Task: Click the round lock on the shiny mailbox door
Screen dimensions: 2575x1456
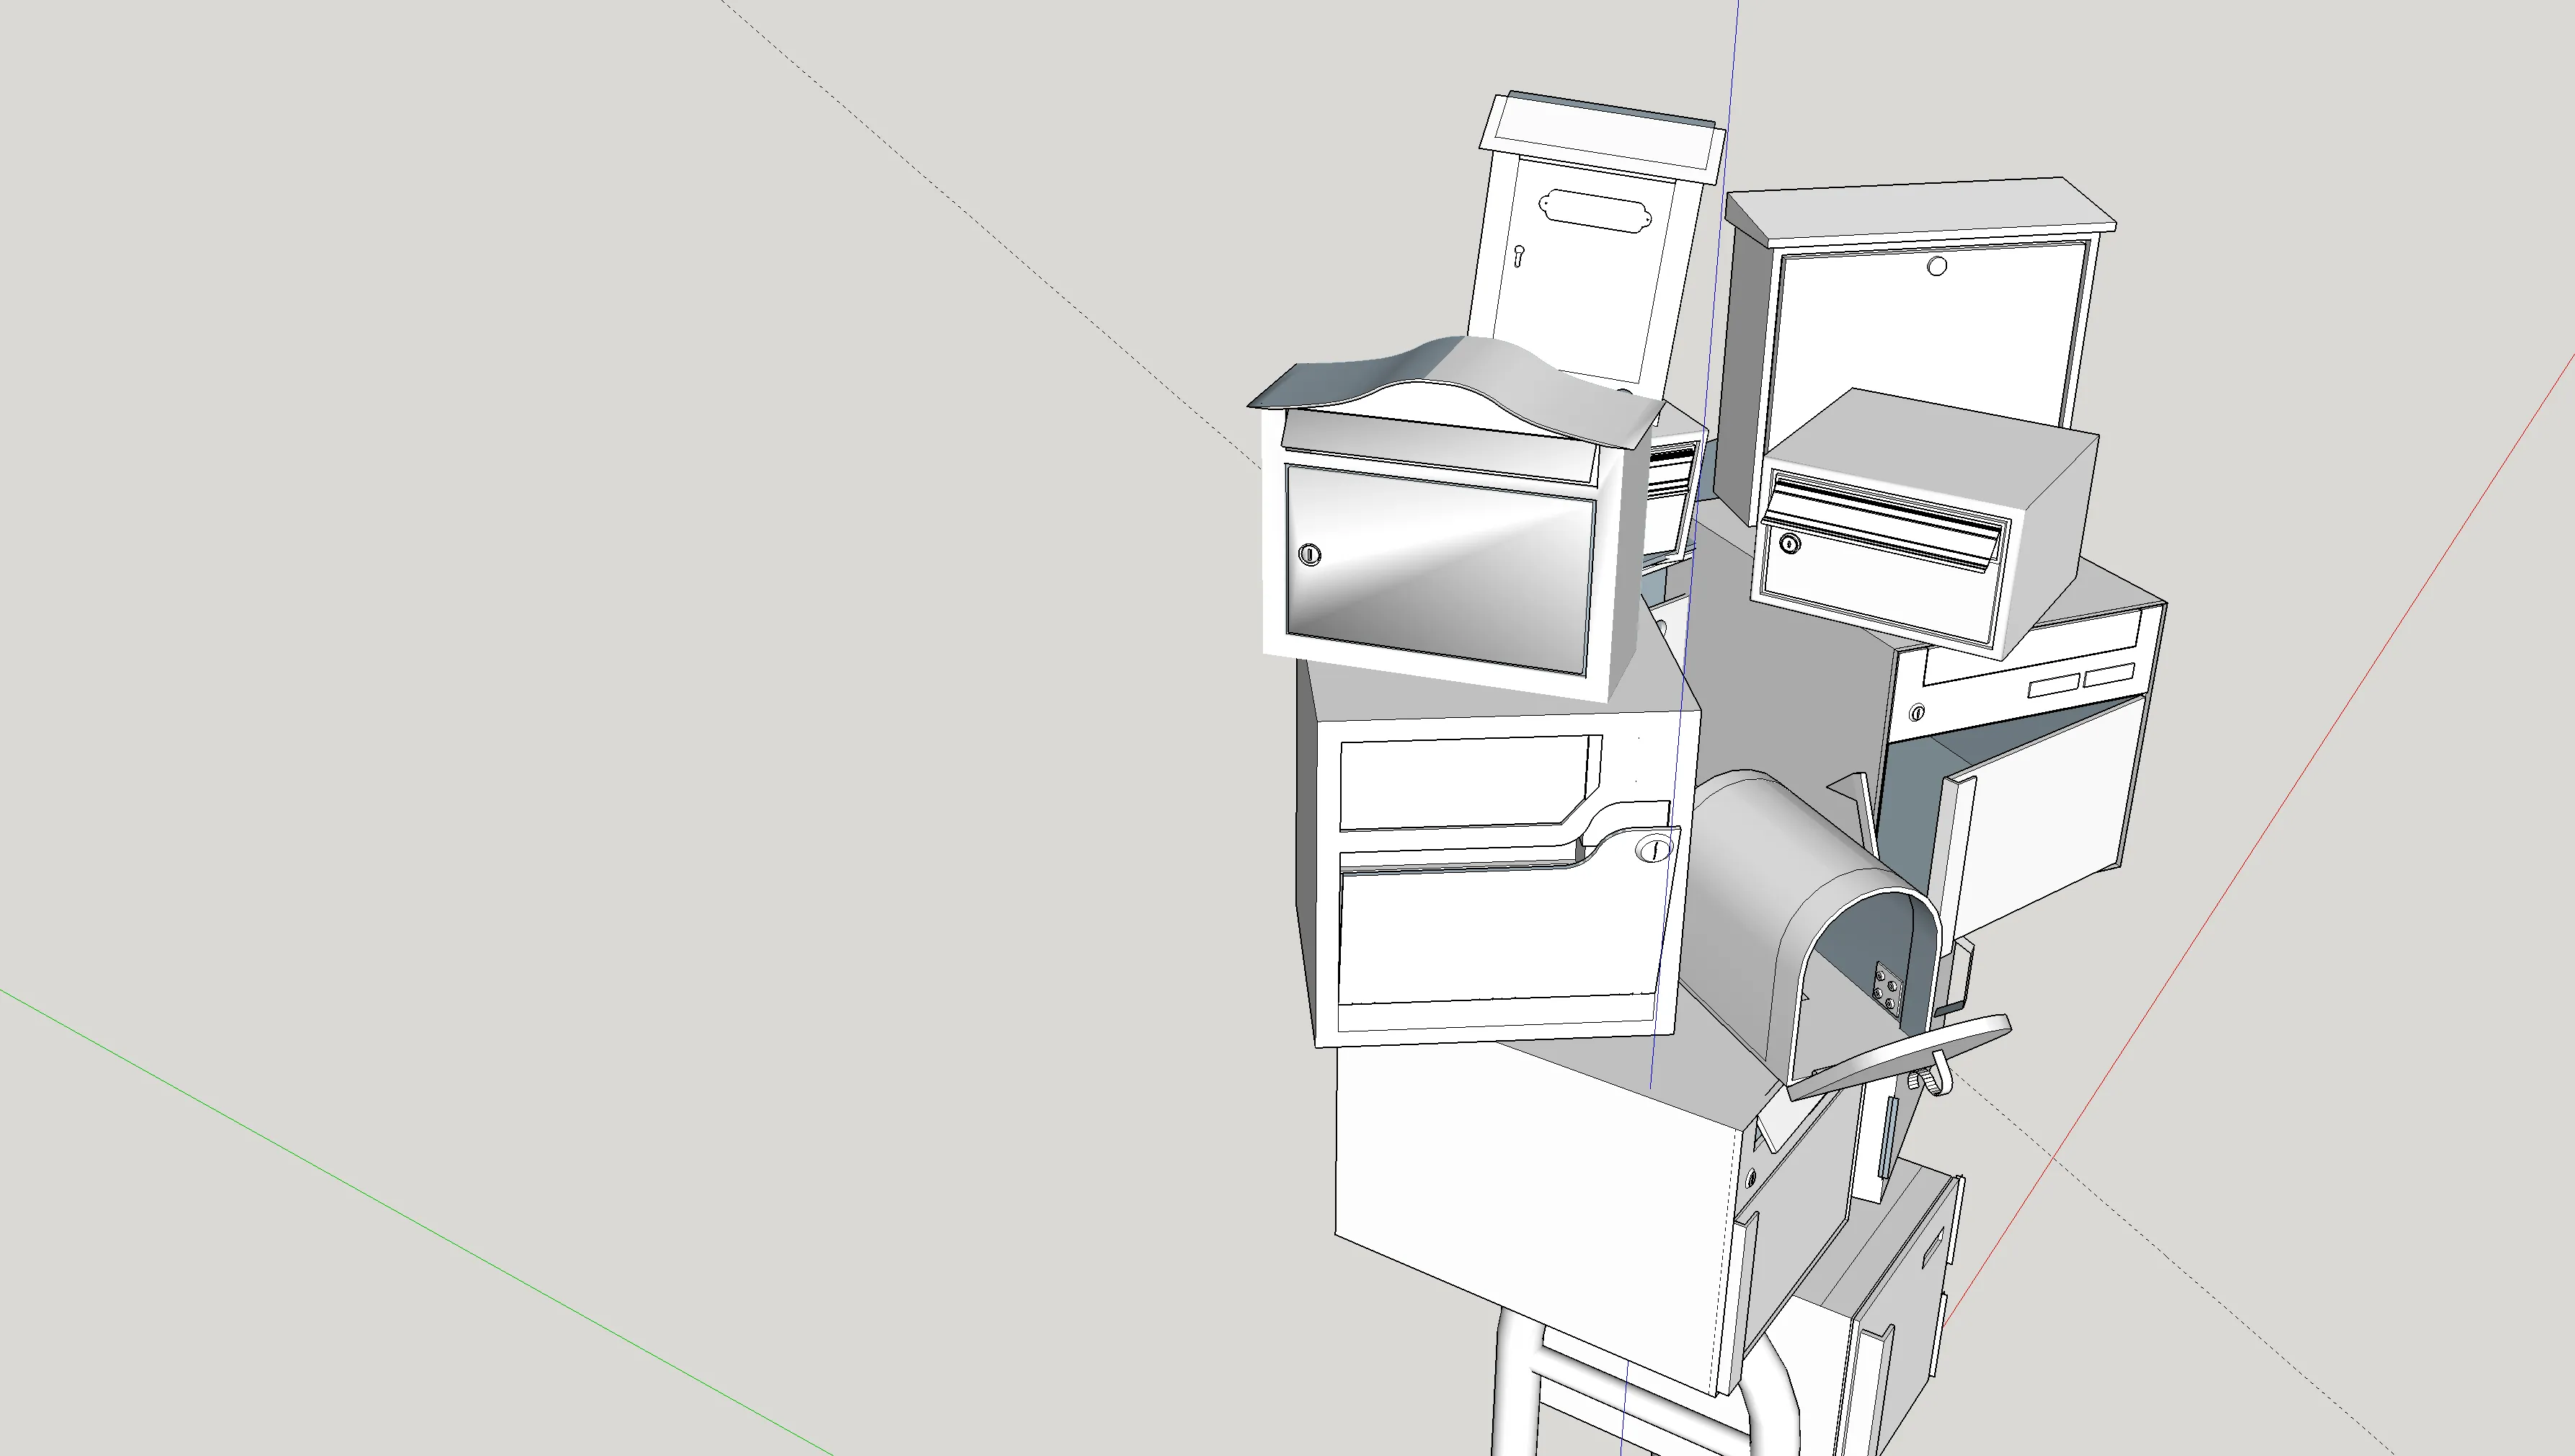Action: 1309,554
